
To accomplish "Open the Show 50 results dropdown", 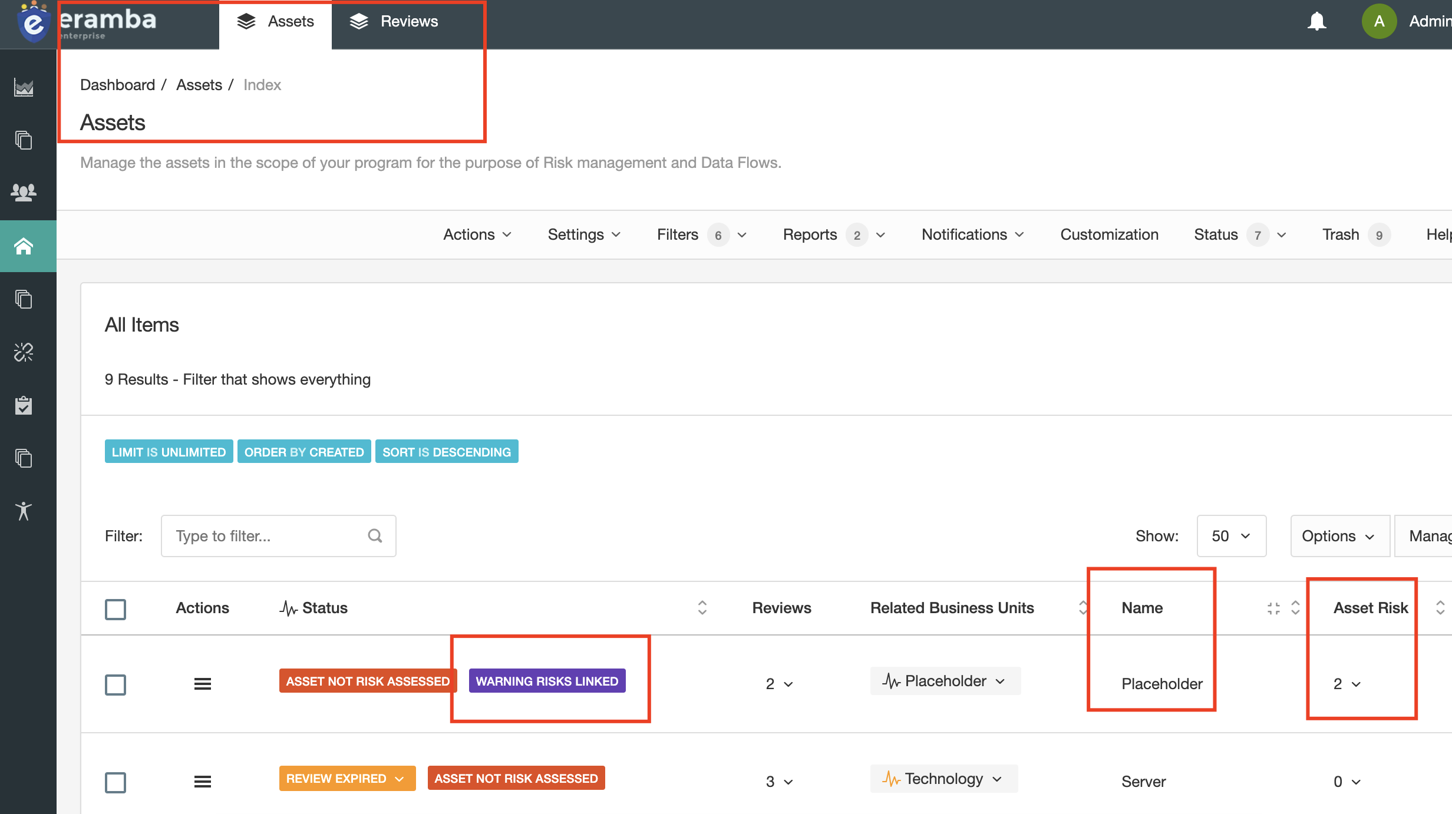I will 1230,535.
